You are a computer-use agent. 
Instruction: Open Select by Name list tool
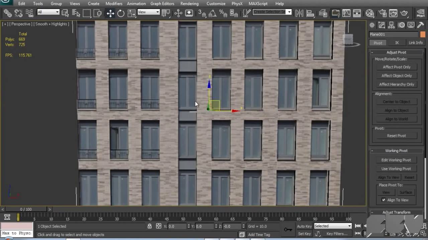pyautogui.click(x=76, y=13)
